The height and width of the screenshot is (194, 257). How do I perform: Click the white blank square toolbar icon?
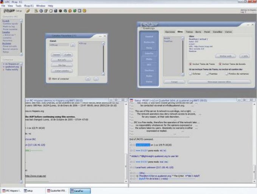coord(51,11)
